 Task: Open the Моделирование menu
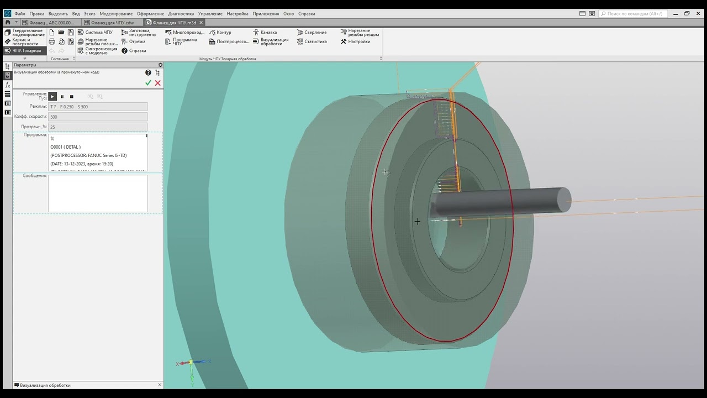click(x=116, y=13)
